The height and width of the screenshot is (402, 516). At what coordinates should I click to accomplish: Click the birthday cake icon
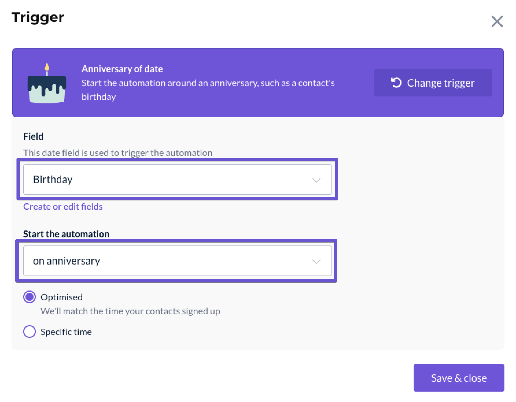click(47, 83)
